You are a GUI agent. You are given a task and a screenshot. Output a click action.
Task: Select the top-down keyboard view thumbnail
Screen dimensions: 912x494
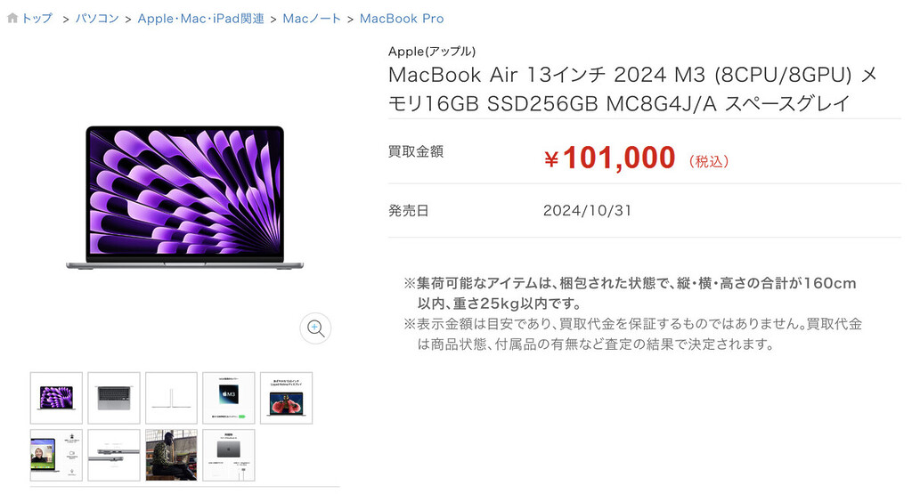click(114, 398)
